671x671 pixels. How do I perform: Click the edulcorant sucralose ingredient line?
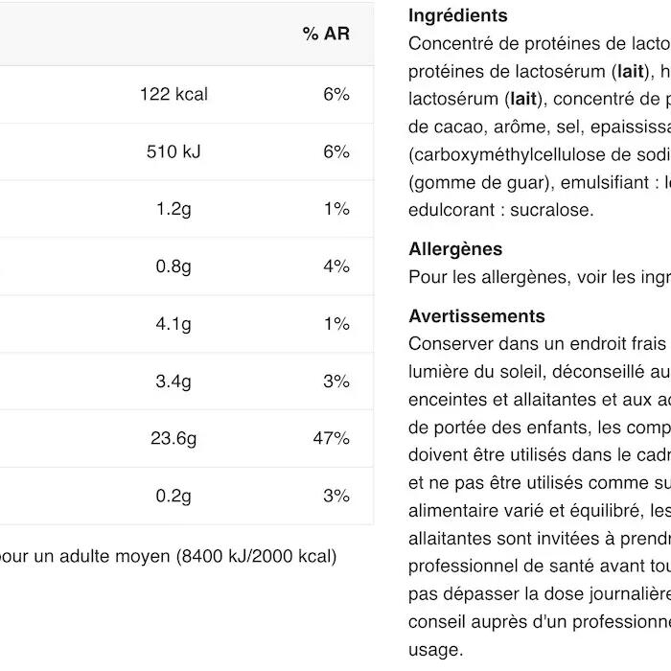500,210
